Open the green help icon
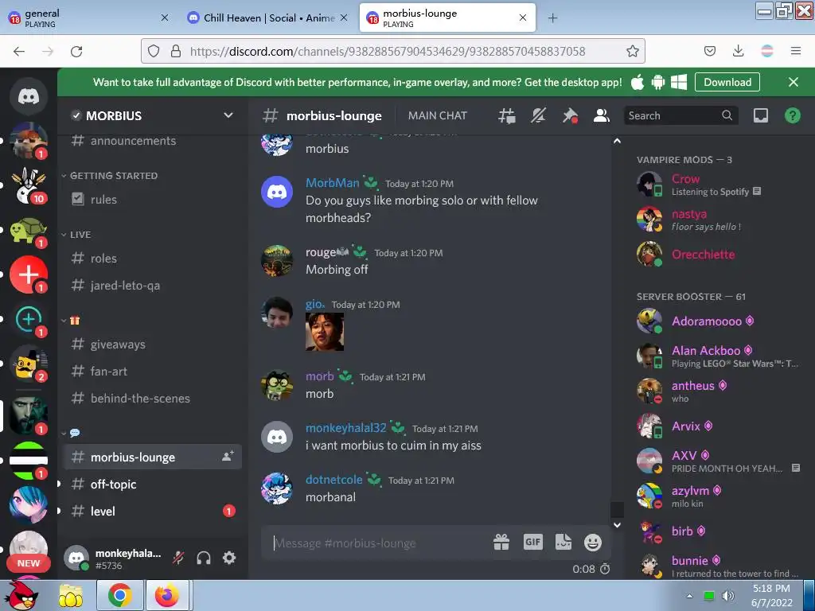This screenshot has height=611, width=815. (792, 115)
